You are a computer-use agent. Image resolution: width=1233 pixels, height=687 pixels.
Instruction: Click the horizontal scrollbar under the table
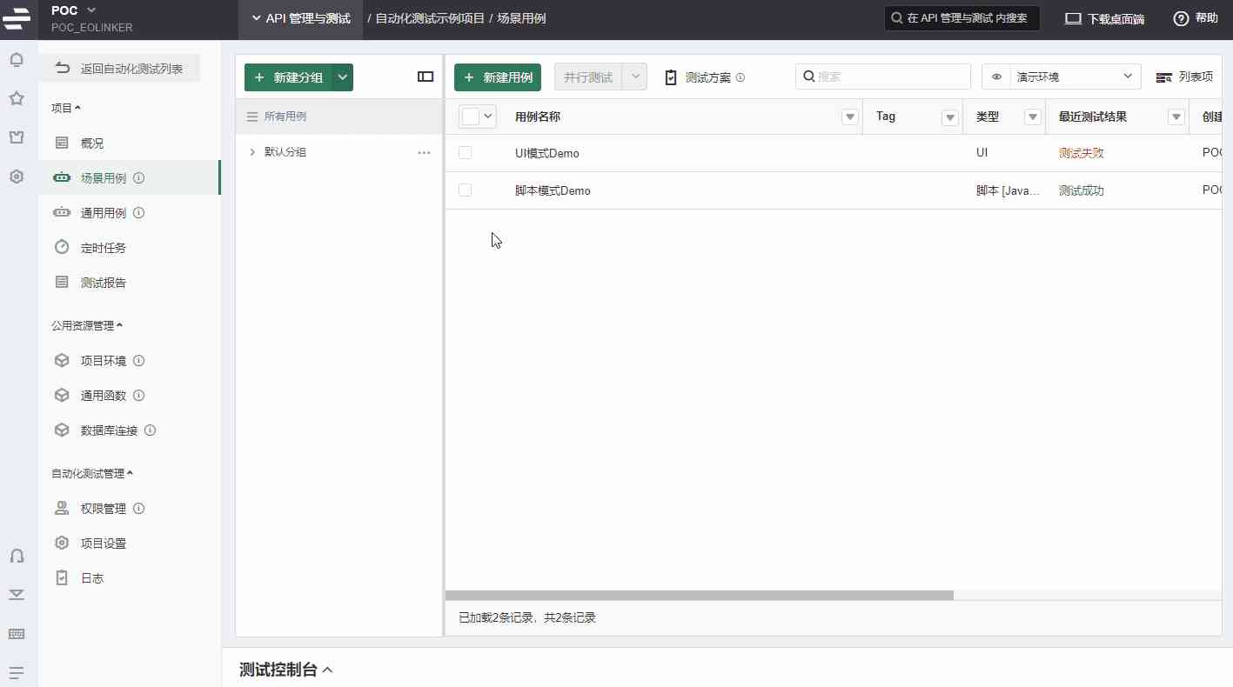point(700,596)
